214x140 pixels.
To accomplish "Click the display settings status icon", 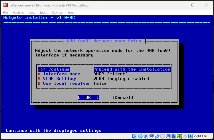I will [168, 136].
